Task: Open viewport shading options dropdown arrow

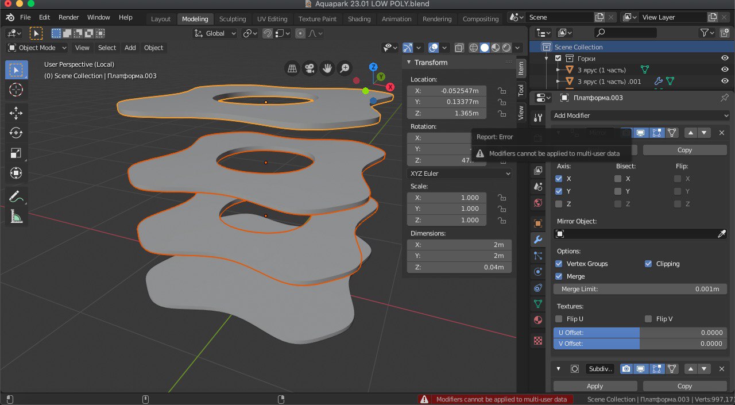Action: (x=518, y=48)
